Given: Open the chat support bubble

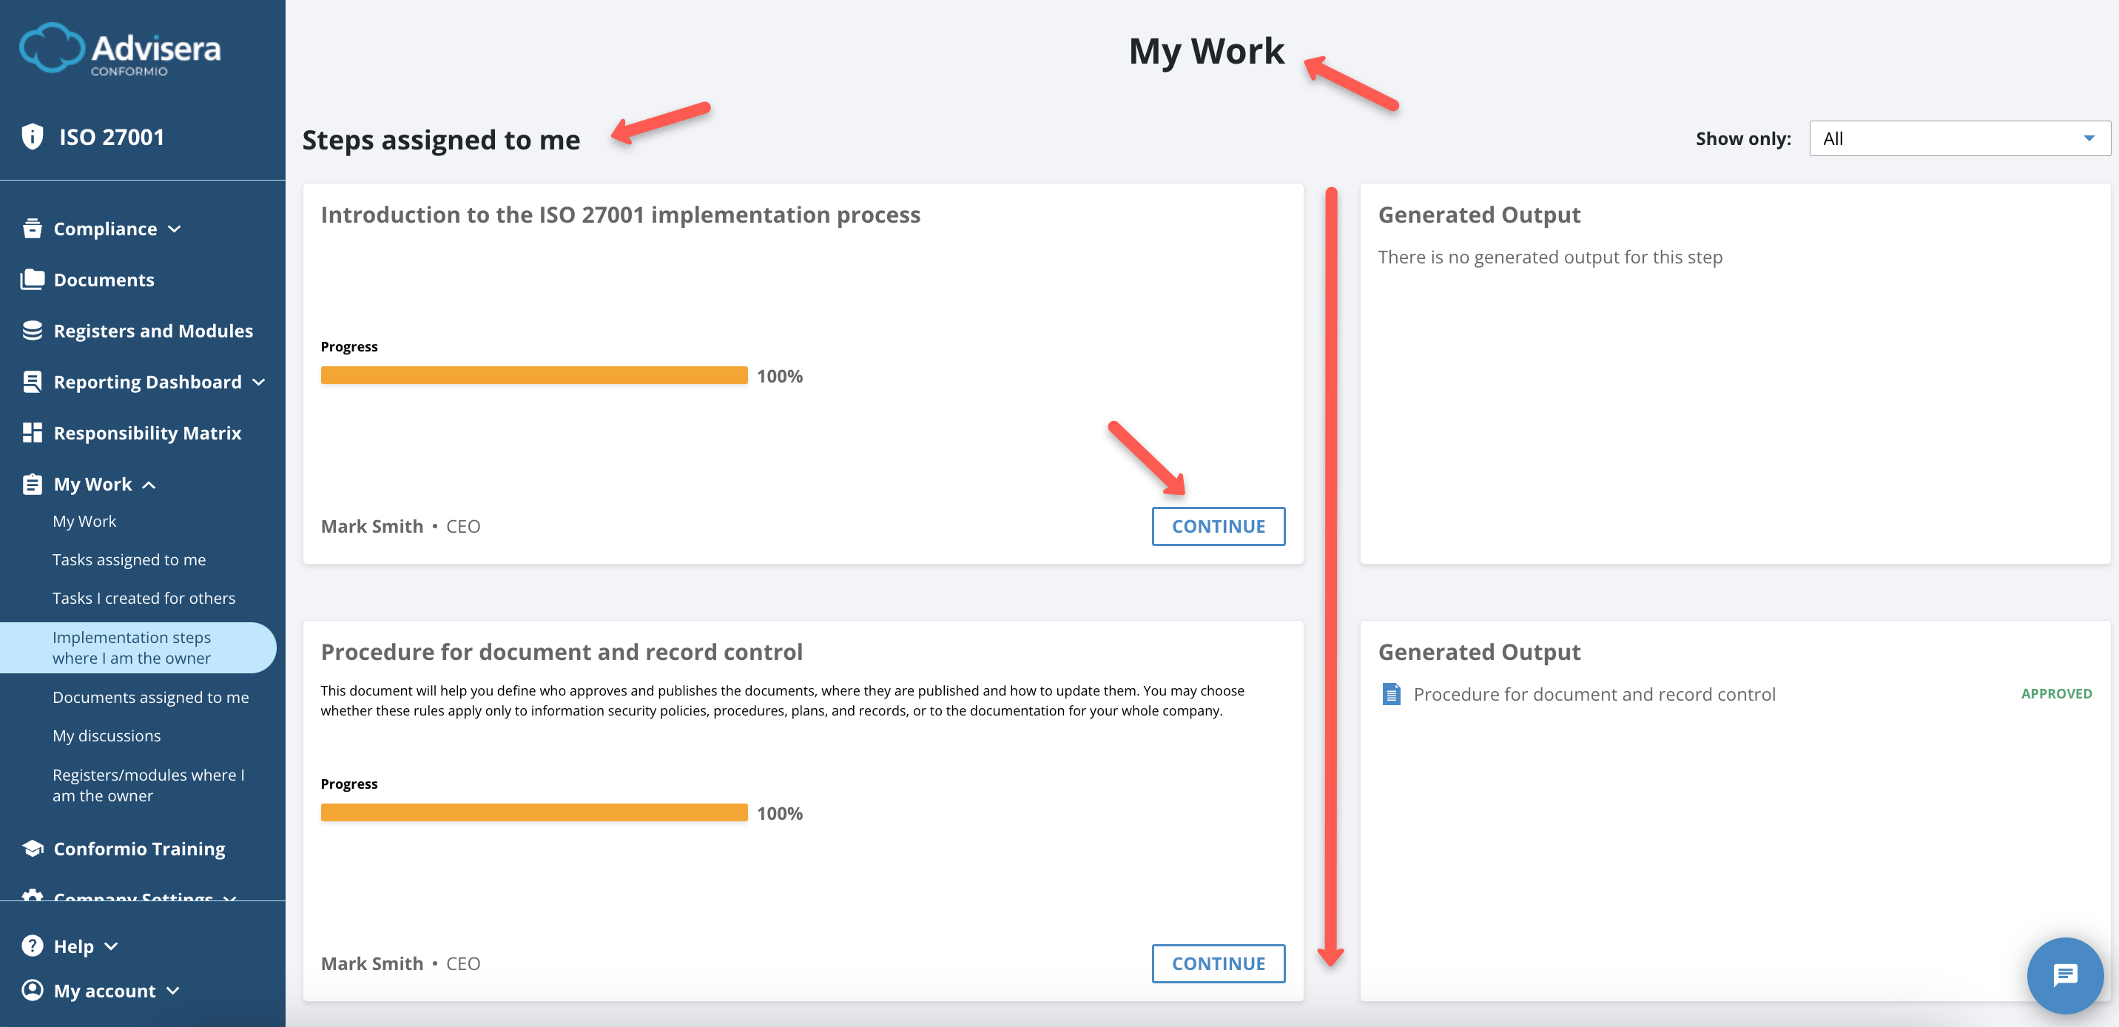Looking at the screenshot, I should pyautogui.click(x=2065, y=975).
